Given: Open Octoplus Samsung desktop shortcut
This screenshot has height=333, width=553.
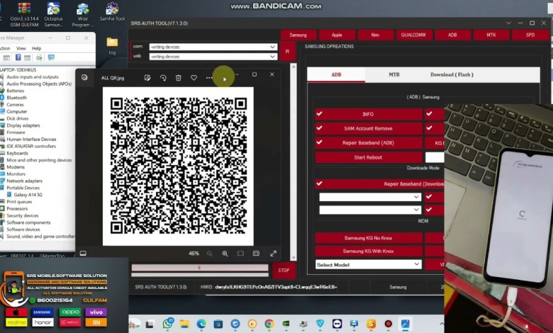Looking at the screenshot, I should click(x=53, y=15).
